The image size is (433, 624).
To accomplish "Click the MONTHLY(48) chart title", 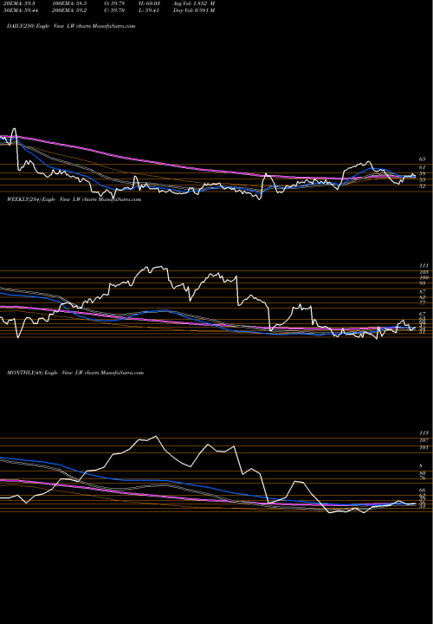I will tap(75, 373).
